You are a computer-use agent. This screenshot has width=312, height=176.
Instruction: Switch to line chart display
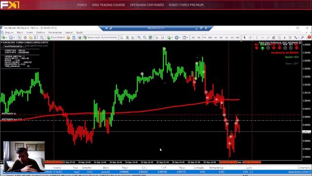133,38
